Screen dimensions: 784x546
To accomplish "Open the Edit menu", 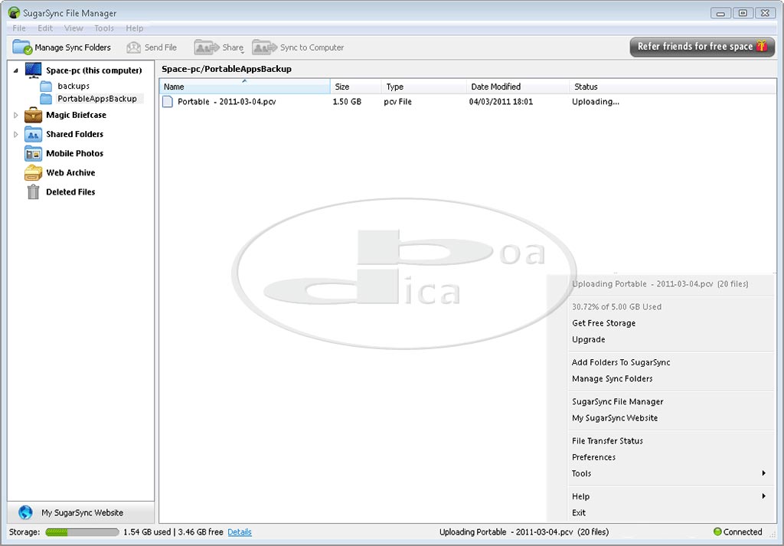I will point(45,28).
